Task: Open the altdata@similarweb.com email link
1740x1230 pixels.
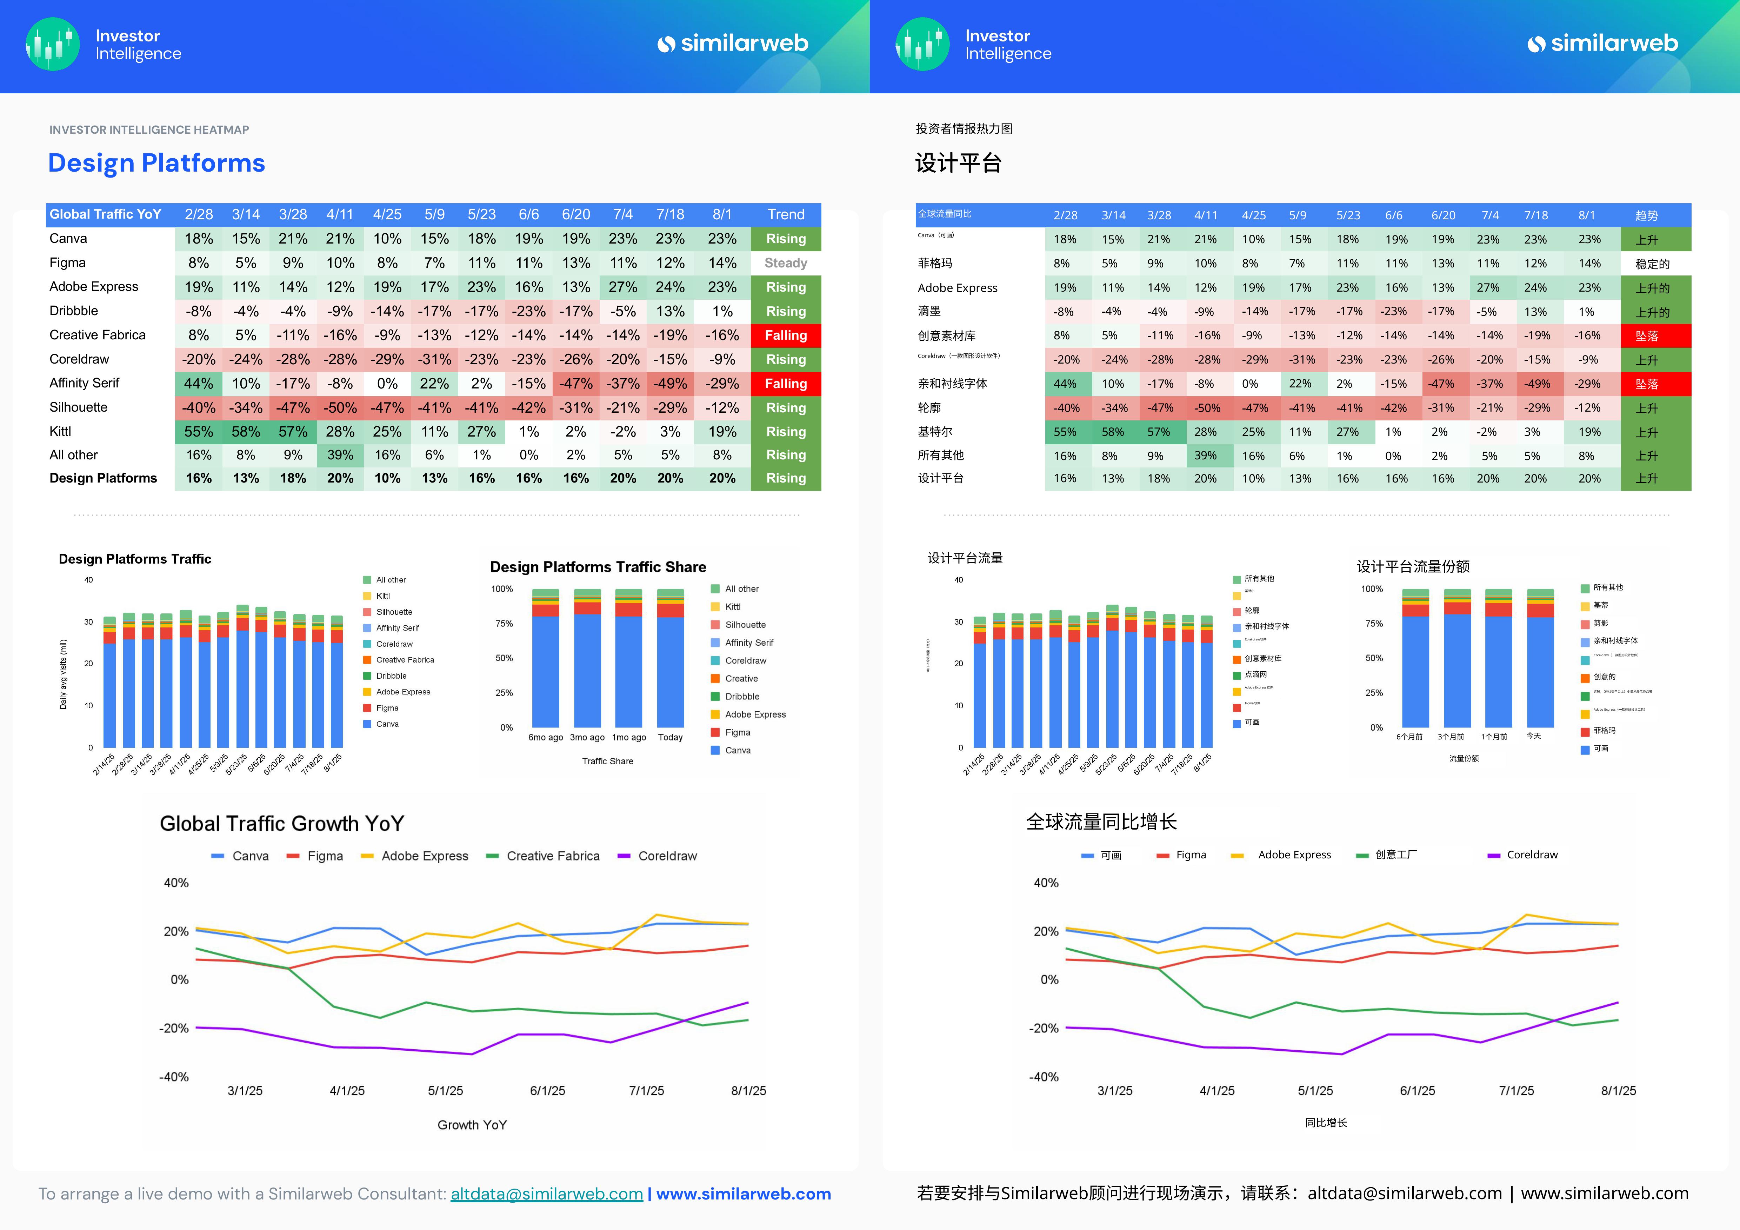Action: pos(546,1194)
